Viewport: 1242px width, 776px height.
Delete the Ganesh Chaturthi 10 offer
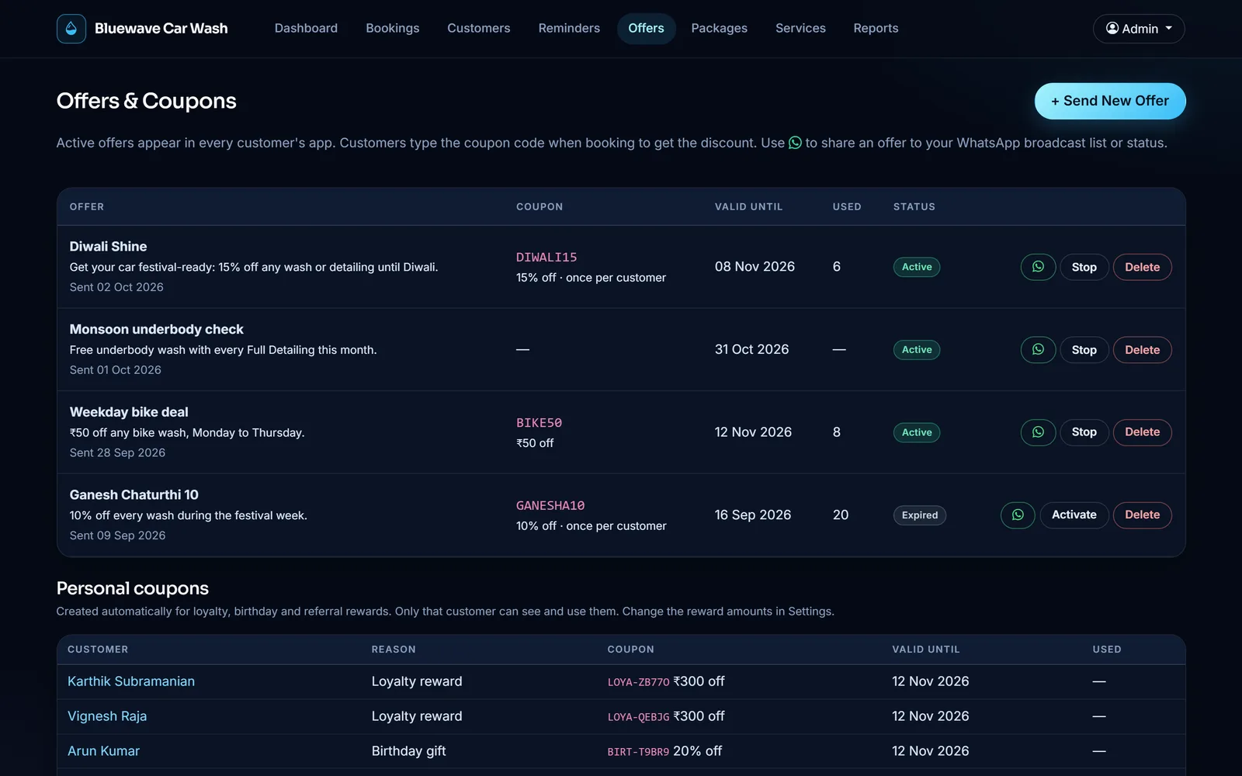[x=1143, y=515]
